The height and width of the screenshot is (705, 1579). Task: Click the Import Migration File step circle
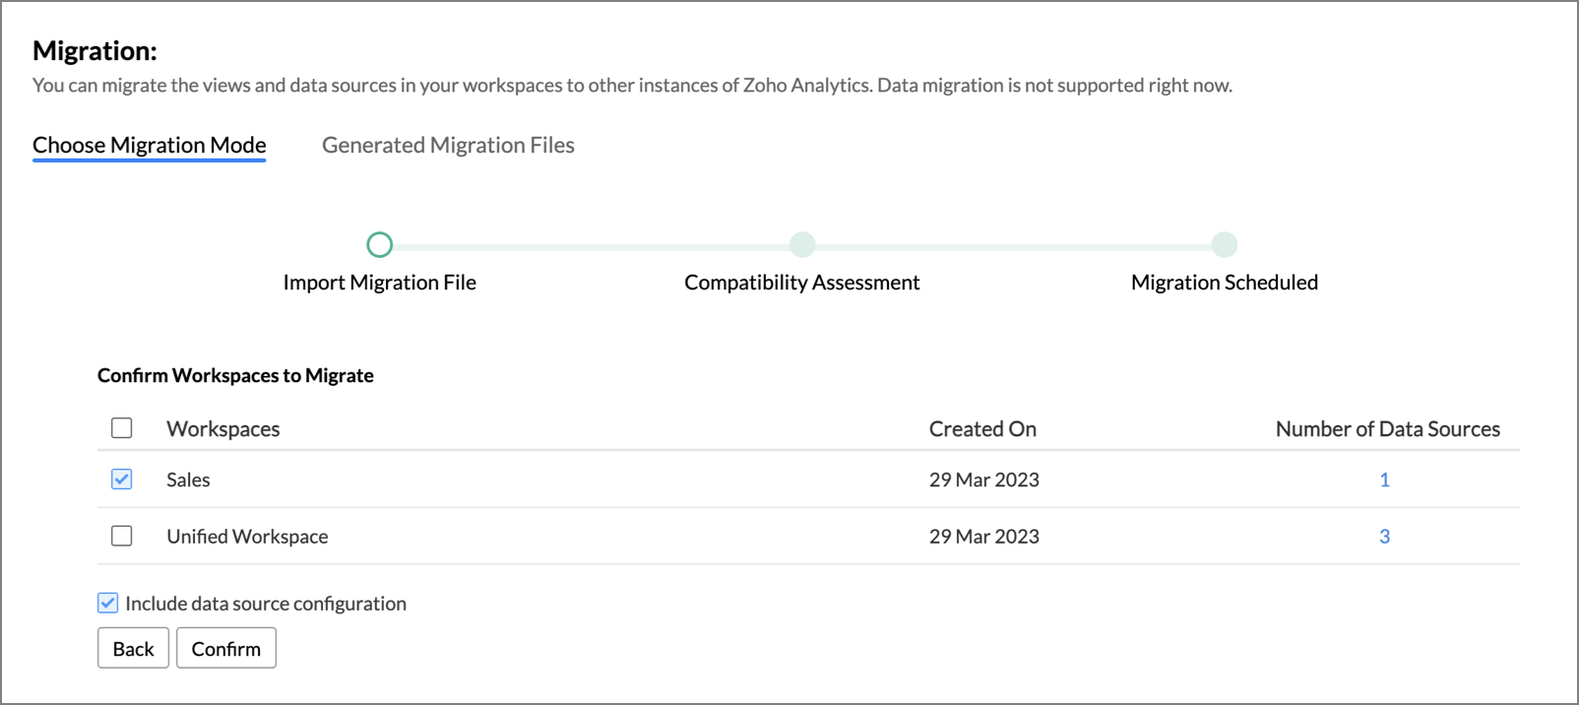(380, 244)
